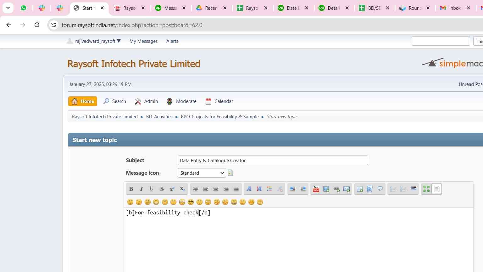Insert a table into the post
The image size is (483, 272).
(360, 189)
